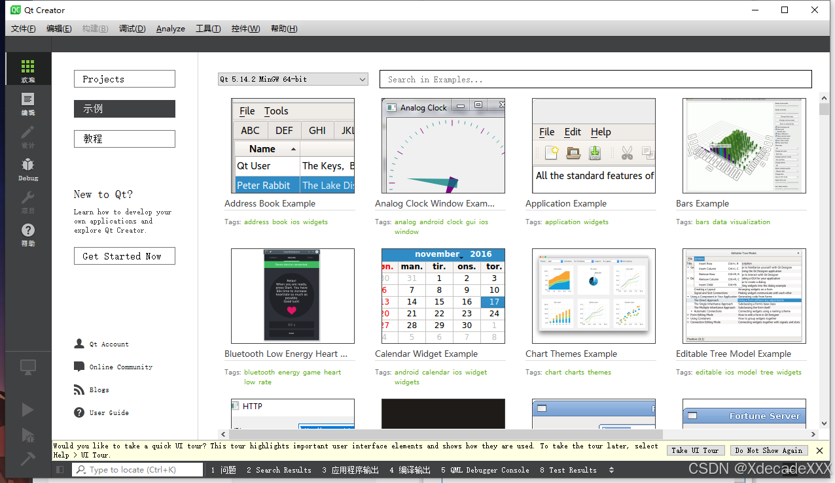Click the Get Started Now button

coord(124,256)
